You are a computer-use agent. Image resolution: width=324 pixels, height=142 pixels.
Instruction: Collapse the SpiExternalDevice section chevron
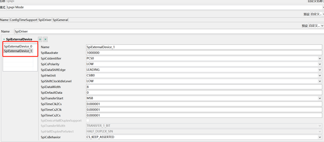pos(4,39)
